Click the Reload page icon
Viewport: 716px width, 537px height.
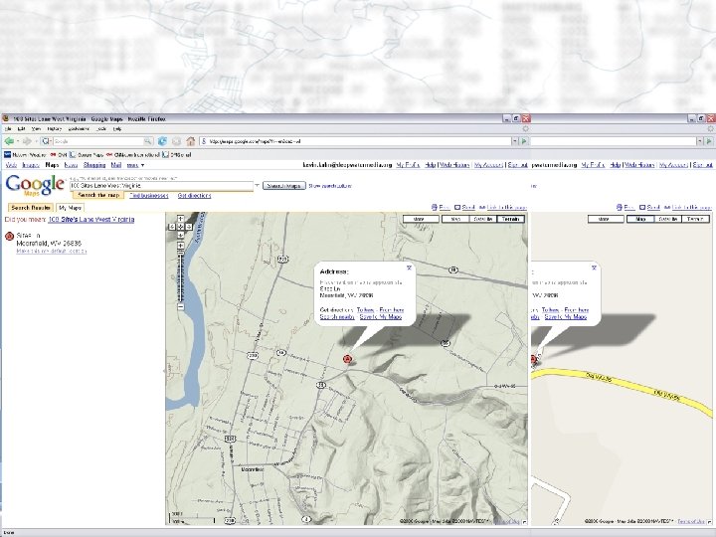(160, 141)
